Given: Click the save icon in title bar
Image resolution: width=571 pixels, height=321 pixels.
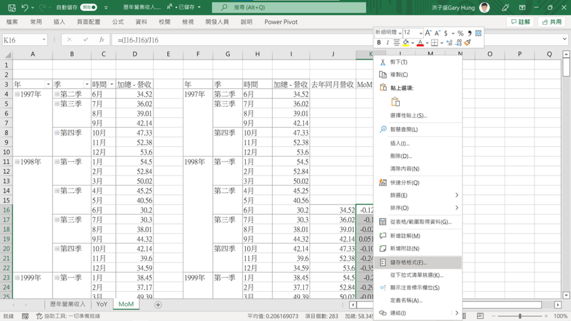Looking at the screenshot, I should [x=12, y=7].
